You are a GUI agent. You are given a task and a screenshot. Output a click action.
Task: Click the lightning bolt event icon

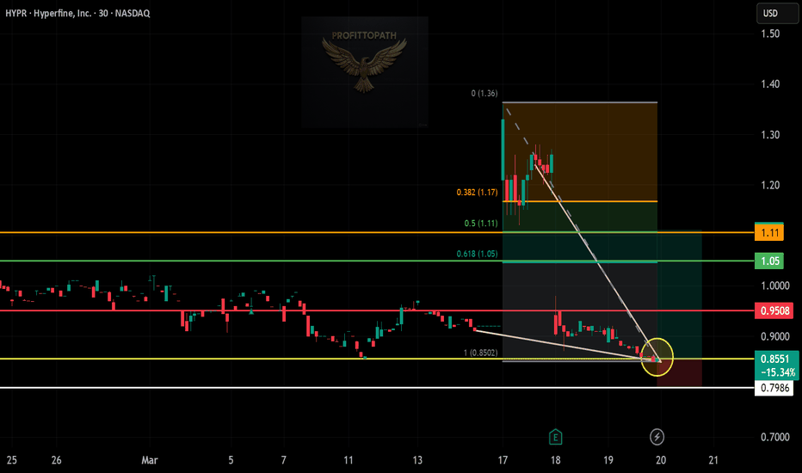657,437
